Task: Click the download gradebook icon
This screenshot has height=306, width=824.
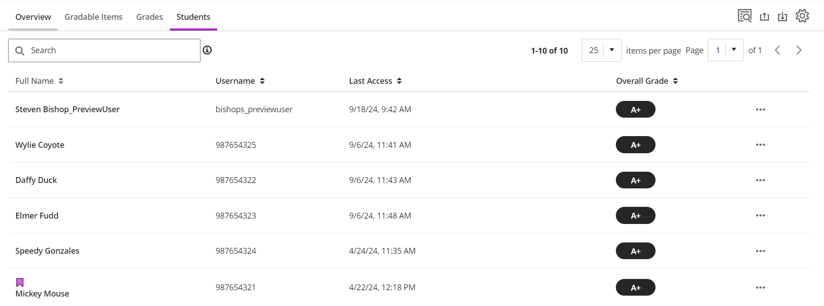Action: tap(783, 15)
